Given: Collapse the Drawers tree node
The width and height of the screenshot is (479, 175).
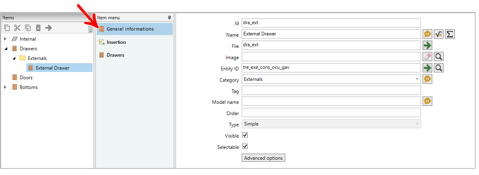Looking at the screenshot, I should (x=6, y=49).
